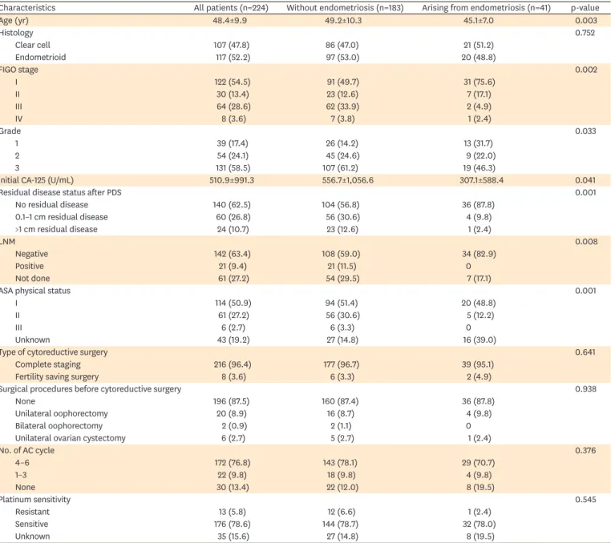Click p-value '0.376' for AC cycle
Viewport: 611px width, 543px height.
(x=585, y=450)
